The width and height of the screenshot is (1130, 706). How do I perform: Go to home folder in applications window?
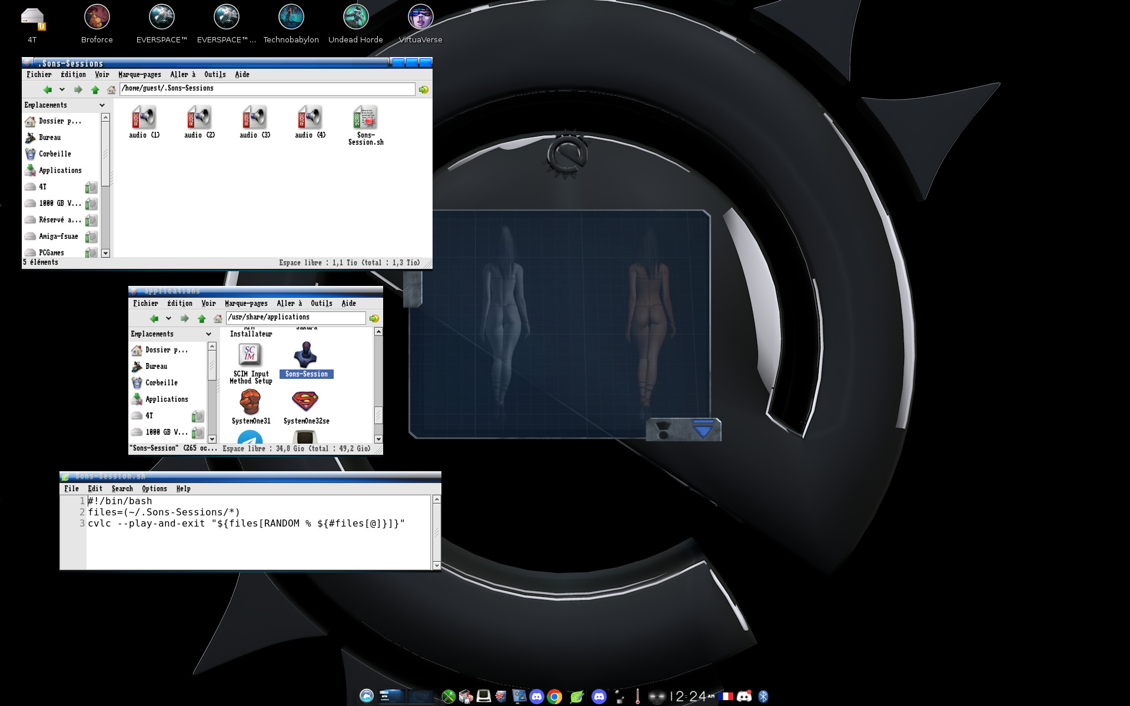click(218, 318)
